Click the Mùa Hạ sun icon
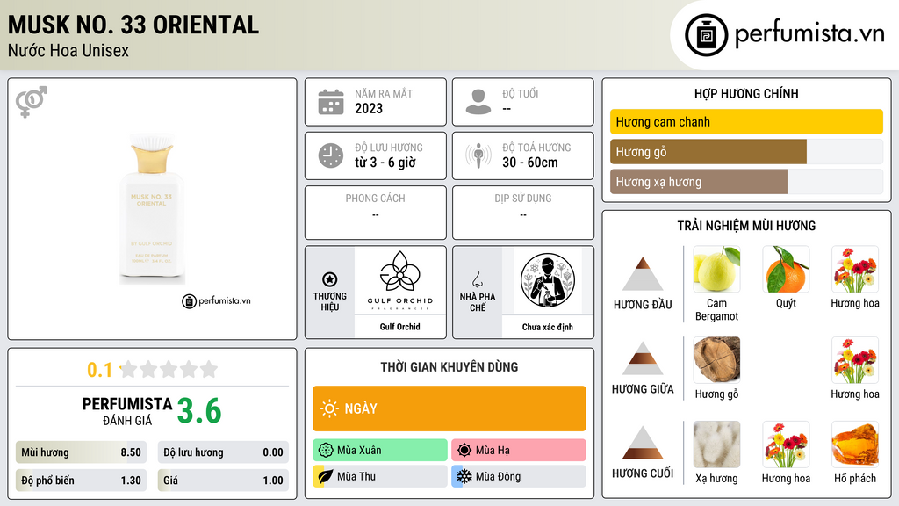 (x=464, y=451)
